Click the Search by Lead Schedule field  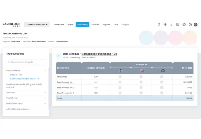[26, 62]
